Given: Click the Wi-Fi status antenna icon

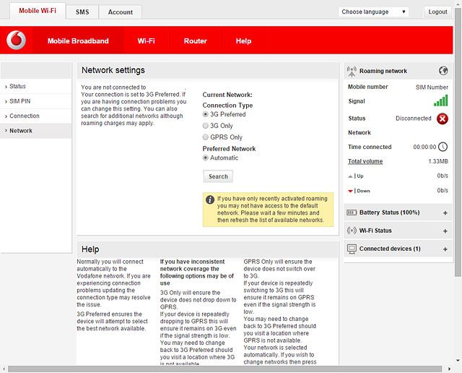Looking at the screenshot, I should pos(352,231).
